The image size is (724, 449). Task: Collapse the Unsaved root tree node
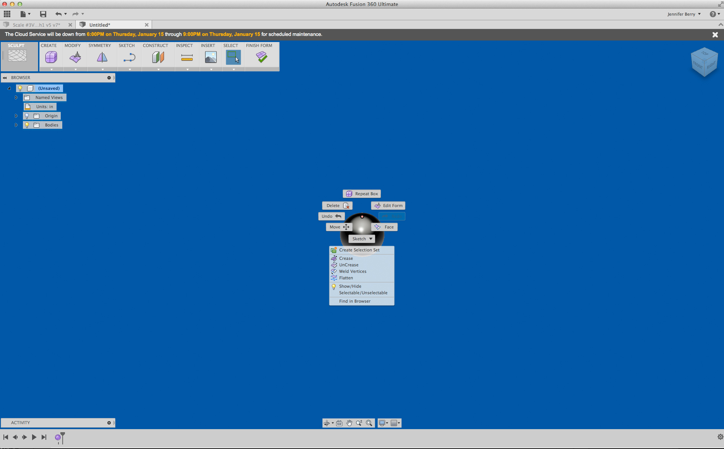coord(9,88)
